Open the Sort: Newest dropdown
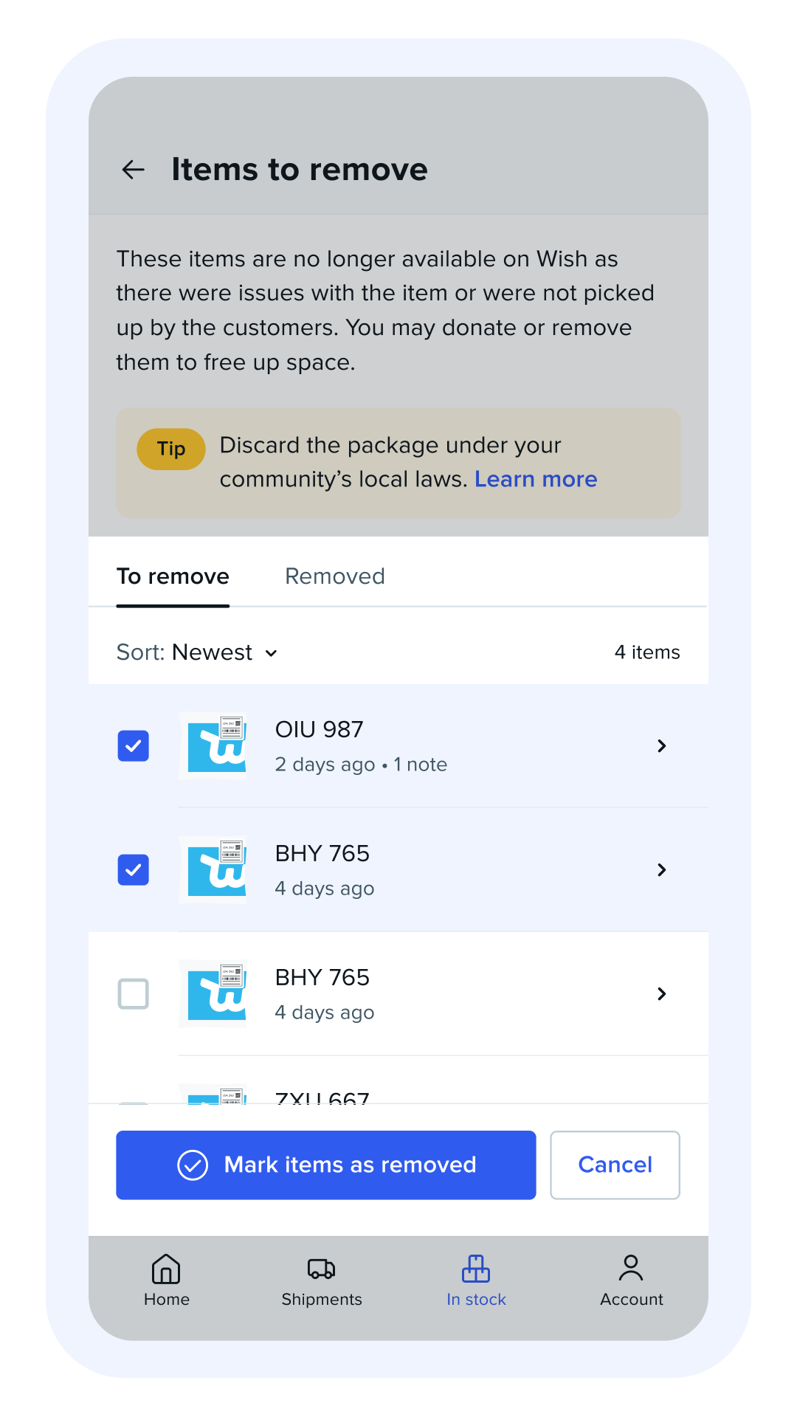The width and height of the screenshot is (797, 1417). coord(198,652)
